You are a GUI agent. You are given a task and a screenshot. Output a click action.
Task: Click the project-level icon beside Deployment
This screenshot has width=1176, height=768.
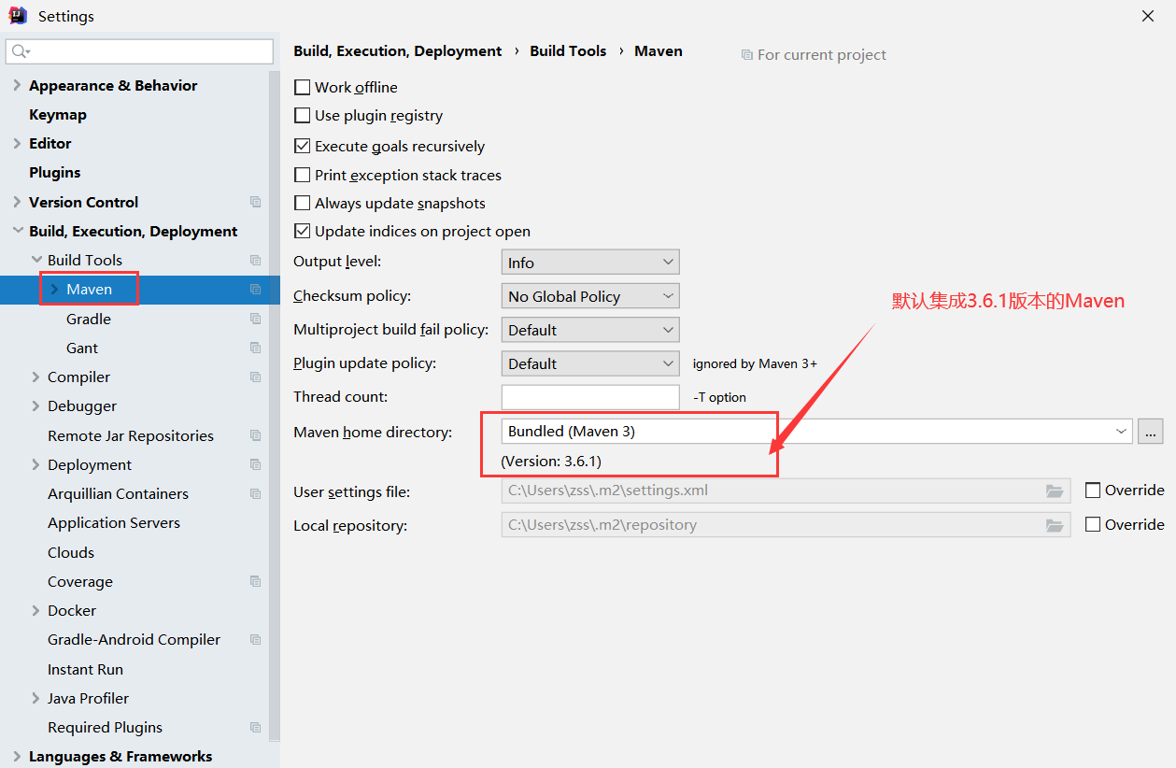point(256,464)
